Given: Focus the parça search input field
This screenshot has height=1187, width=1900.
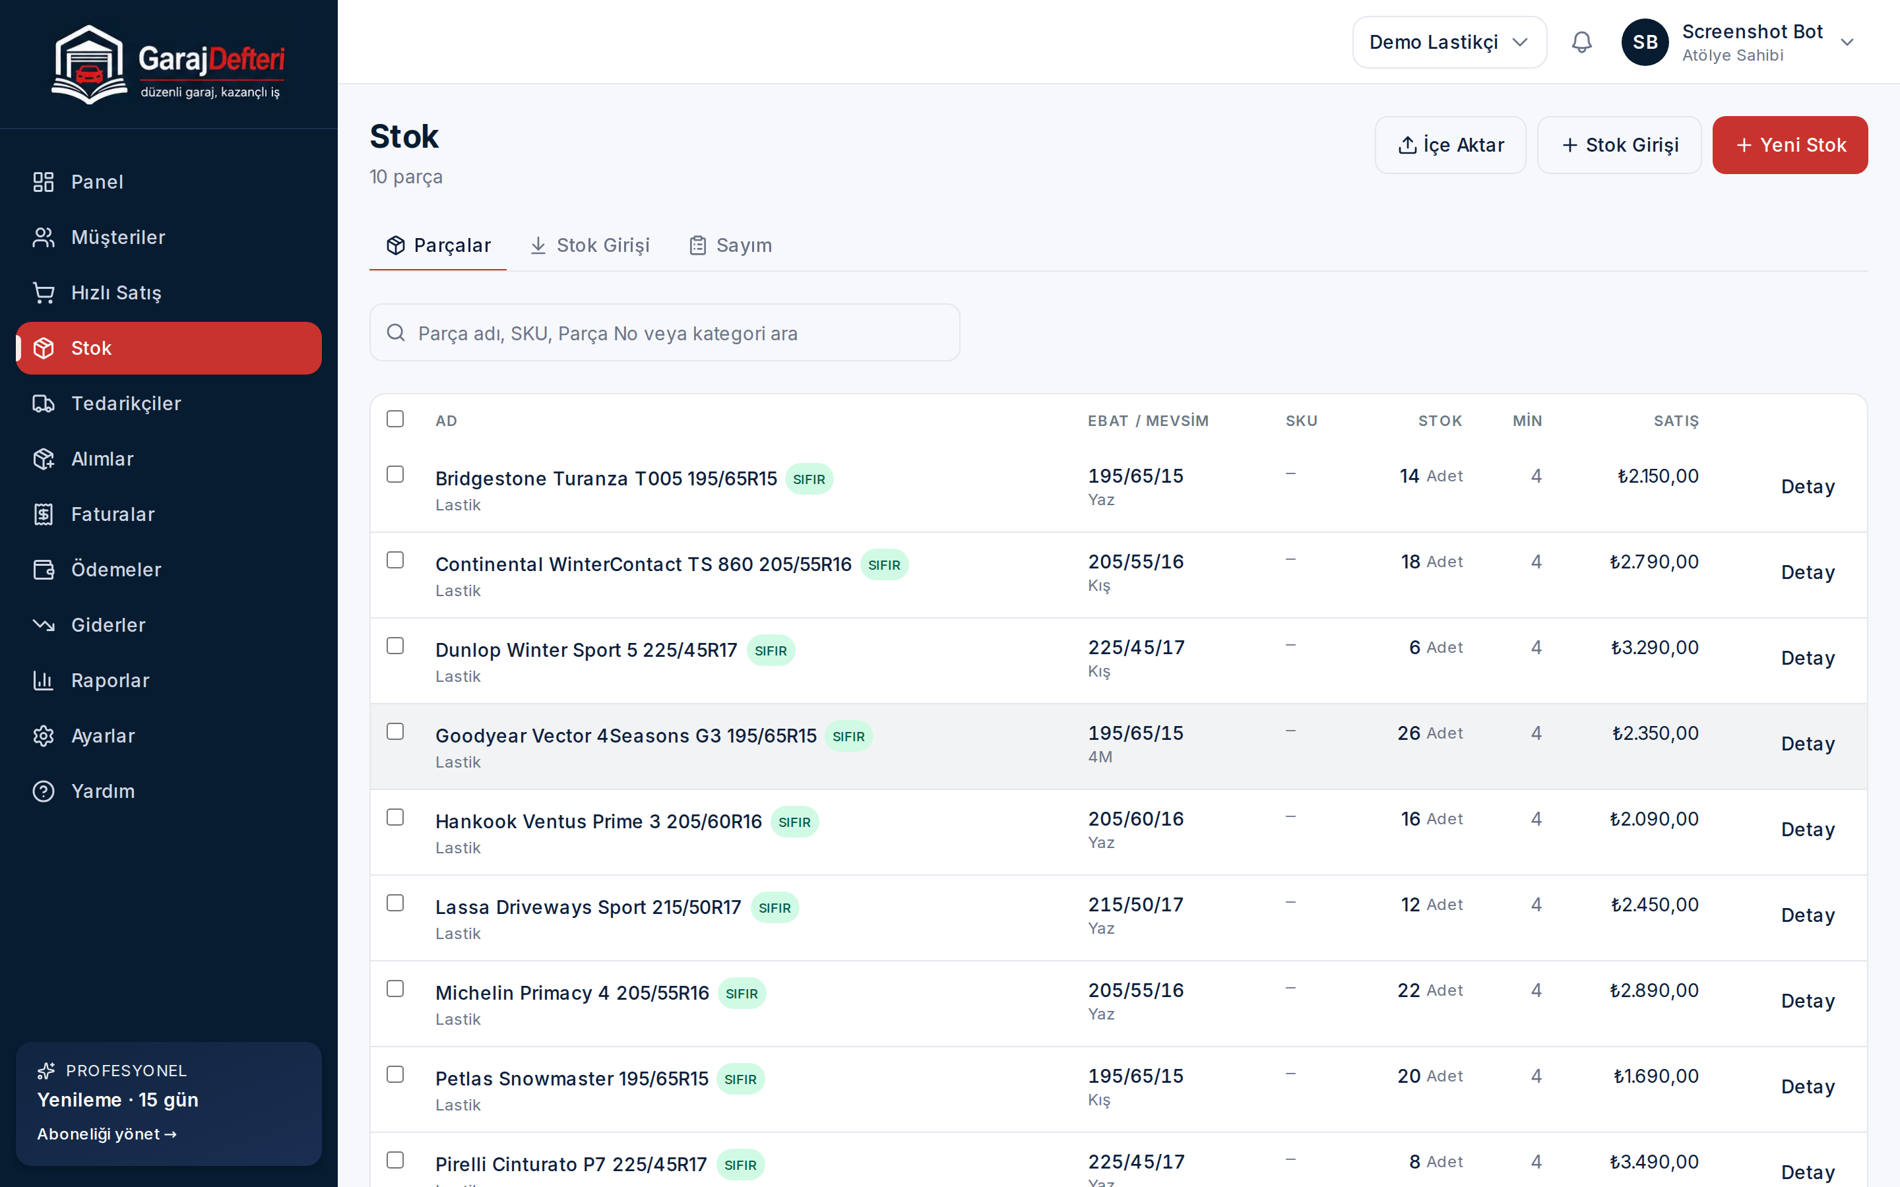Looking at the screenshot, I should [664, 333].
